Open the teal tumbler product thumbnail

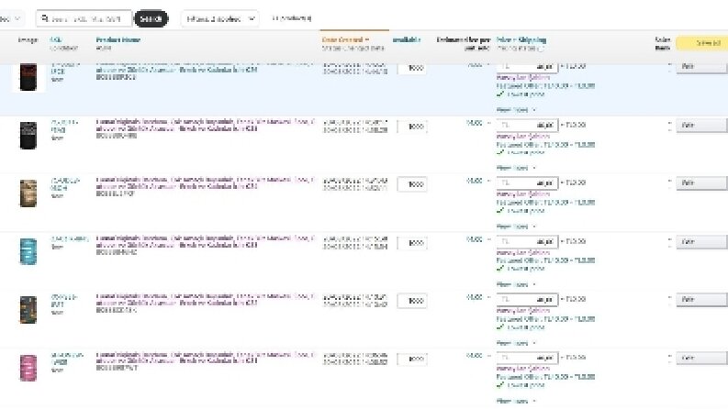pyautogui.click(x=28, y=251)
